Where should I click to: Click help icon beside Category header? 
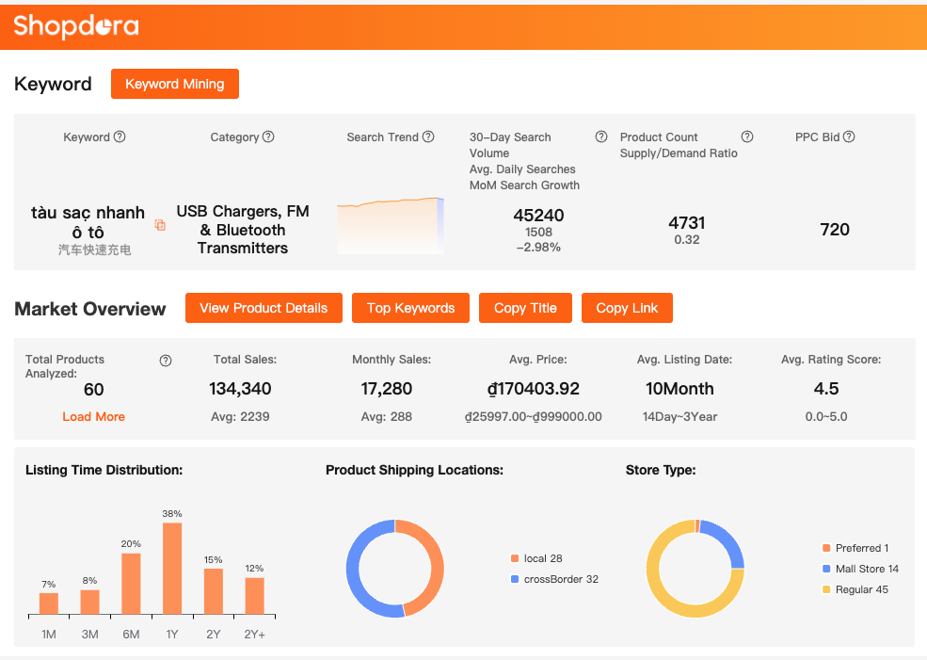[268, 137]
